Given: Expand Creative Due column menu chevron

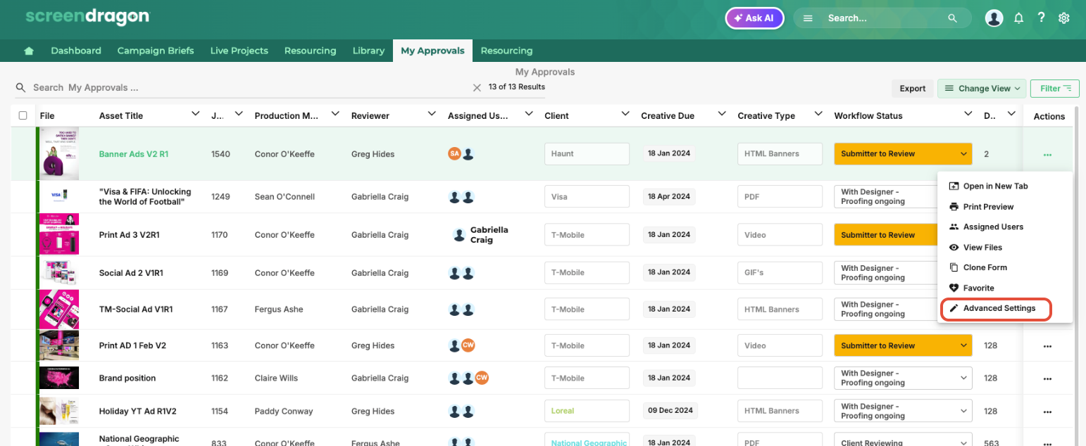Looking at the screenshot, I should 721,114.
